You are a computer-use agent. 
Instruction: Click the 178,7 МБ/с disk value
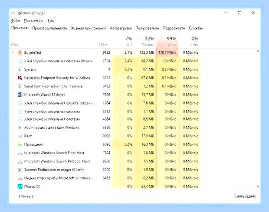167,52
